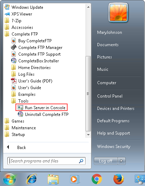Click the User's Guide PDF icon
Image resolution: width=145 pixels, height=186 pixels.
tap(14, 81)
